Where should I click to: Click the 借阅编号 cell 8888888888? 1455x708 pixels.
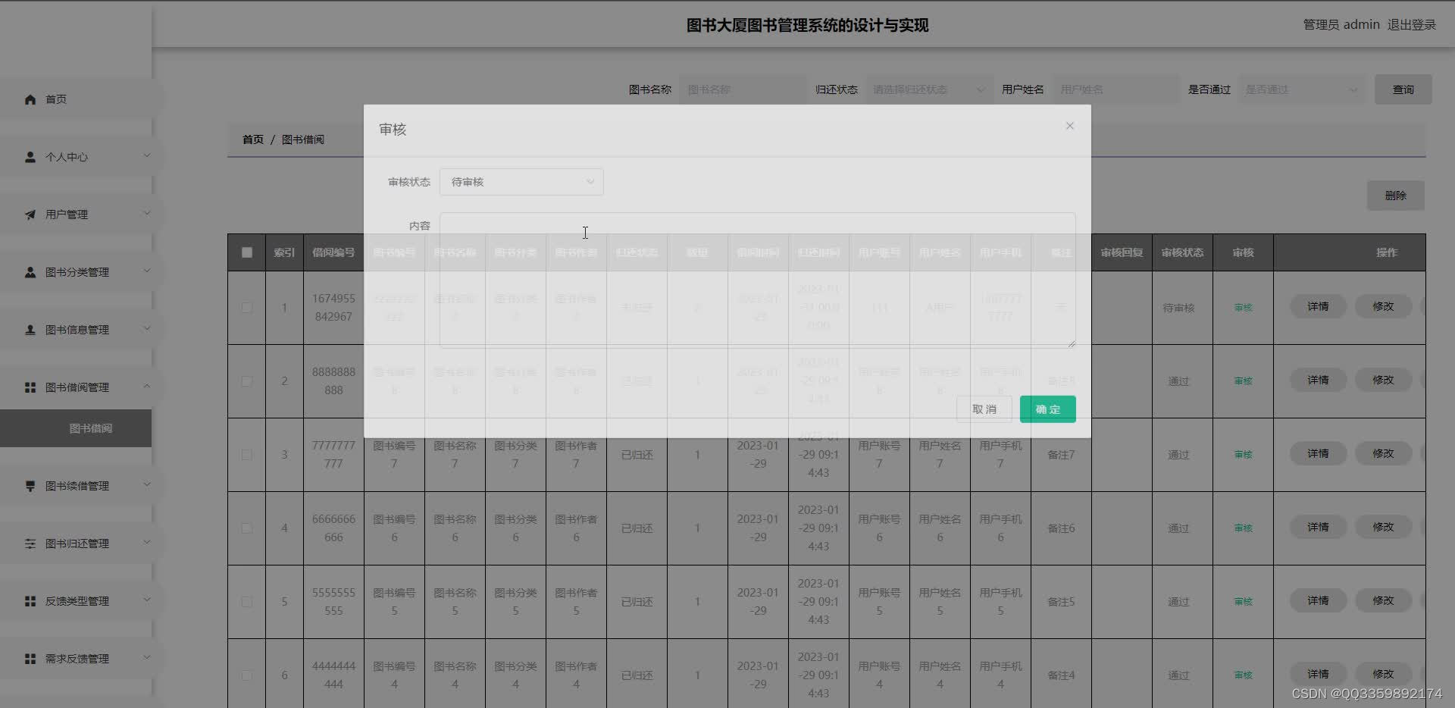point(333,381)
